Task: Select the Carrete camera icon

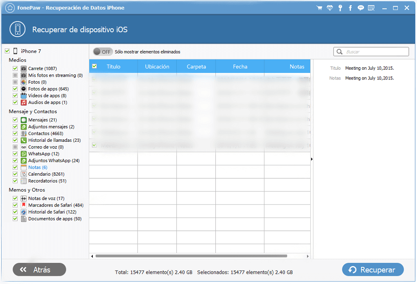Action: point(24,68)
